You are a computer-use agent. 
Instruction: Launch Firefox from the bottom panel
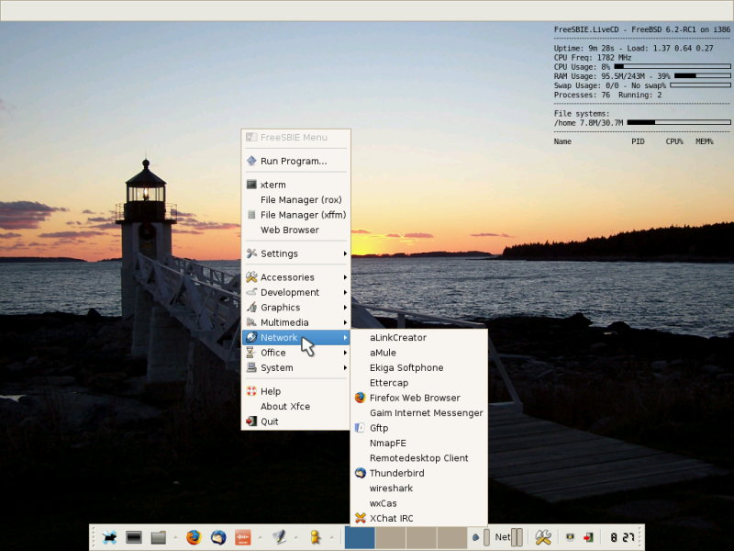tap(194, 537)
